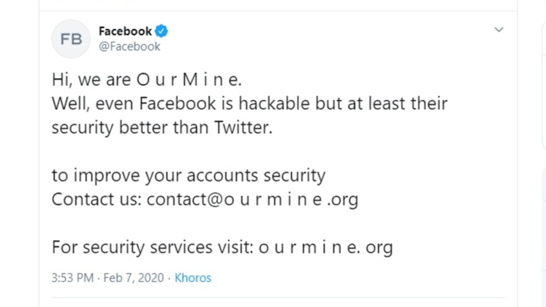The width and height of the screenshot is (546, 307).
Task: Click the 'Hi, we are O u r M i n e.' line
Action: [x=146, y=80]
